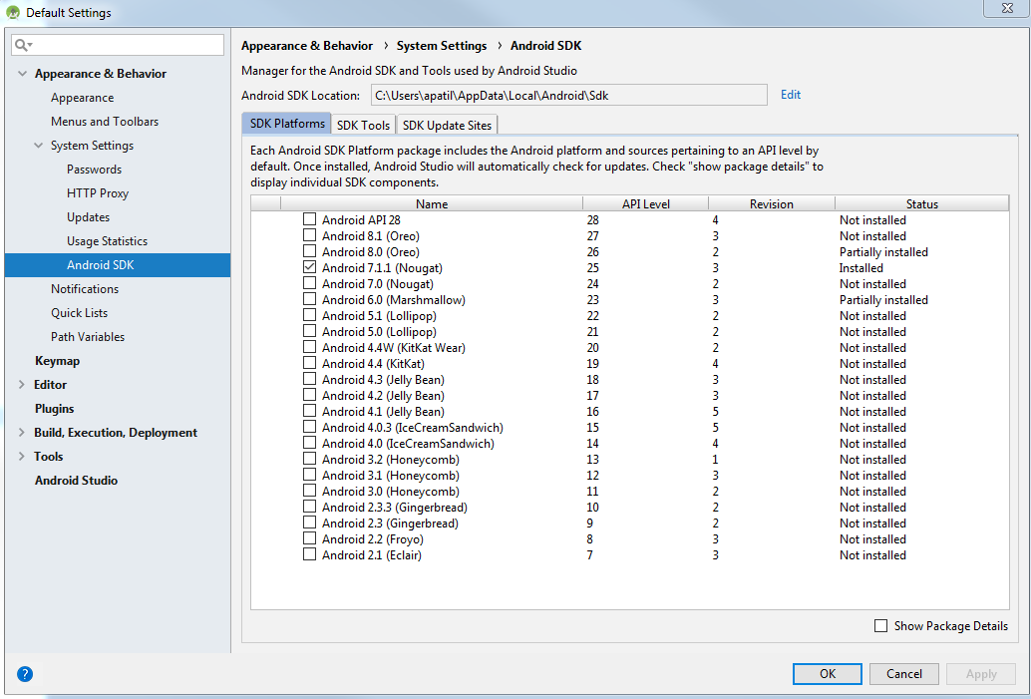The image size is (1031, 699).
Task: Check the Android 6.0 (Marshmallow) checkbox
Action: click(309, 298)
